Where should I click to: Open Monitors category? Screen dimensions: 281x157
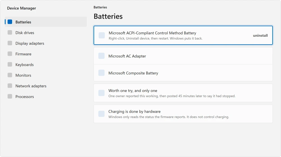(x=46, y=75)
